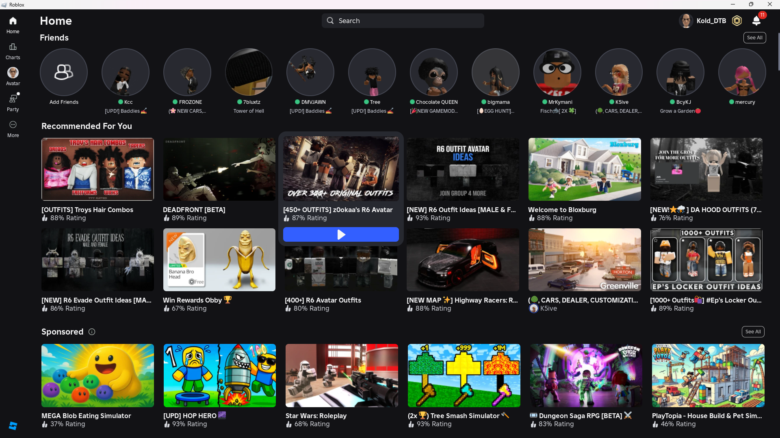Click Kcc's '[UPD!] Baddies' game status
The image size is (780, 438).
[x=126, y=111]
